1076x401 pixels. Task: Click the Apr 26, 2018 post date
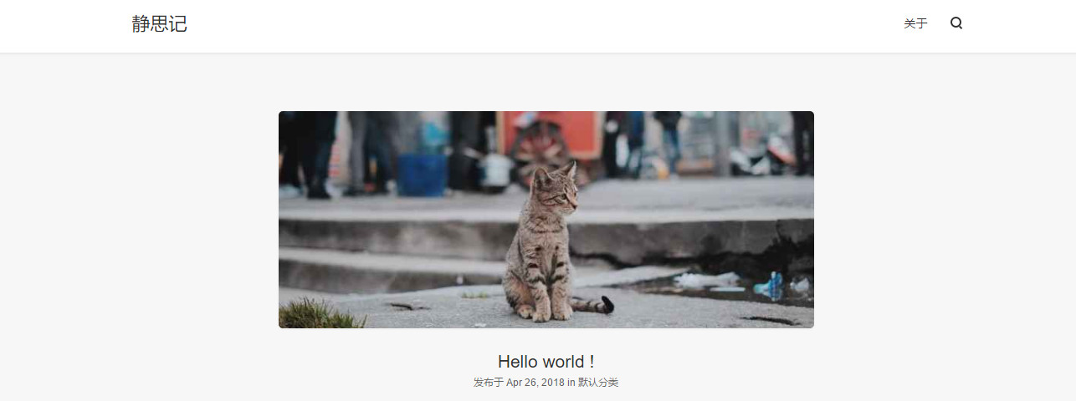tap(535, 383)
